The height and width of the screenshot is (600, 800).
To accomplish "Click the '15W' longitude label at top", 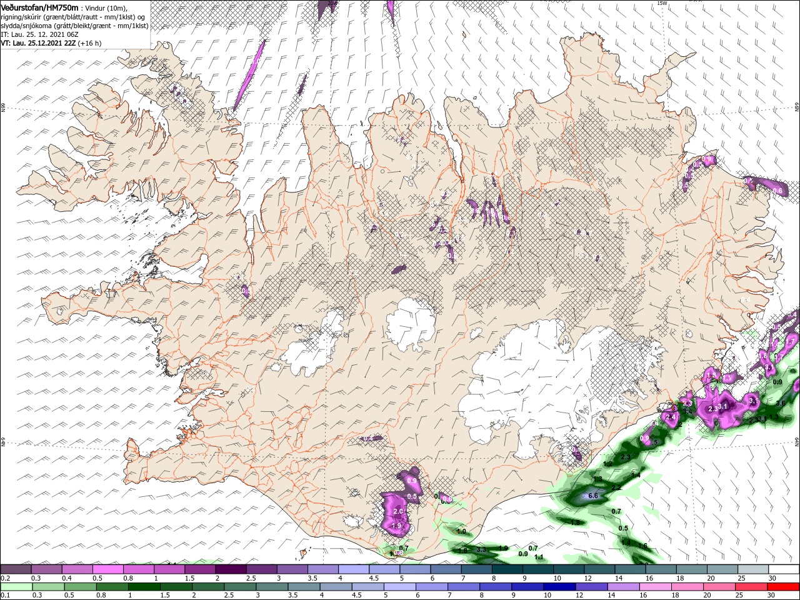I will click(x=662, y=3).
